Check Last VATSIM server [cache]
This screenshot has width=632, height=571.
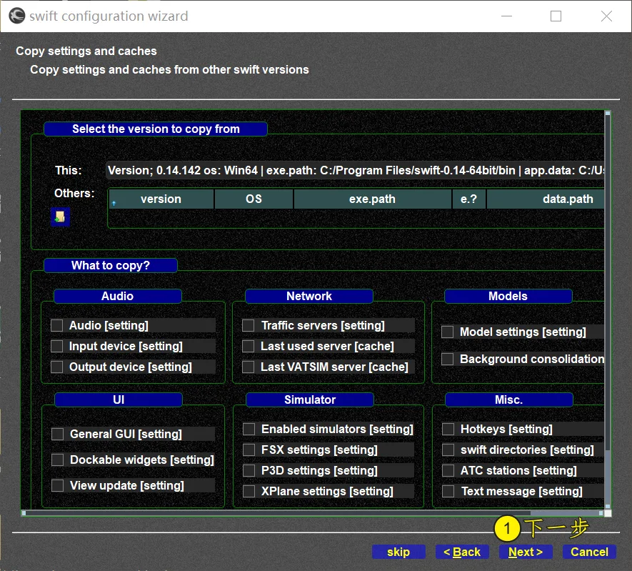coord(249,367)
